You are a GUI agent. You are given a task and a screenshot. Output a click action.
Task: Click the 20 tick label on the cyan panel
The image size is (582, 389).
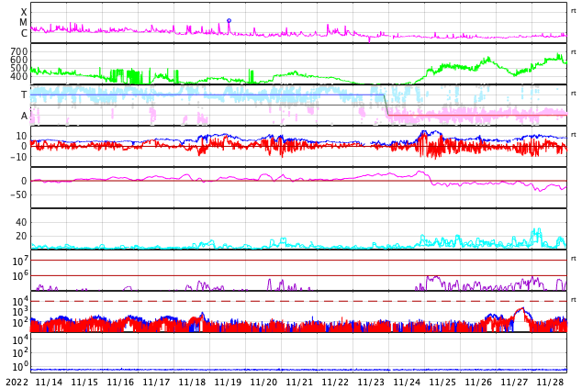pos(21,236)
